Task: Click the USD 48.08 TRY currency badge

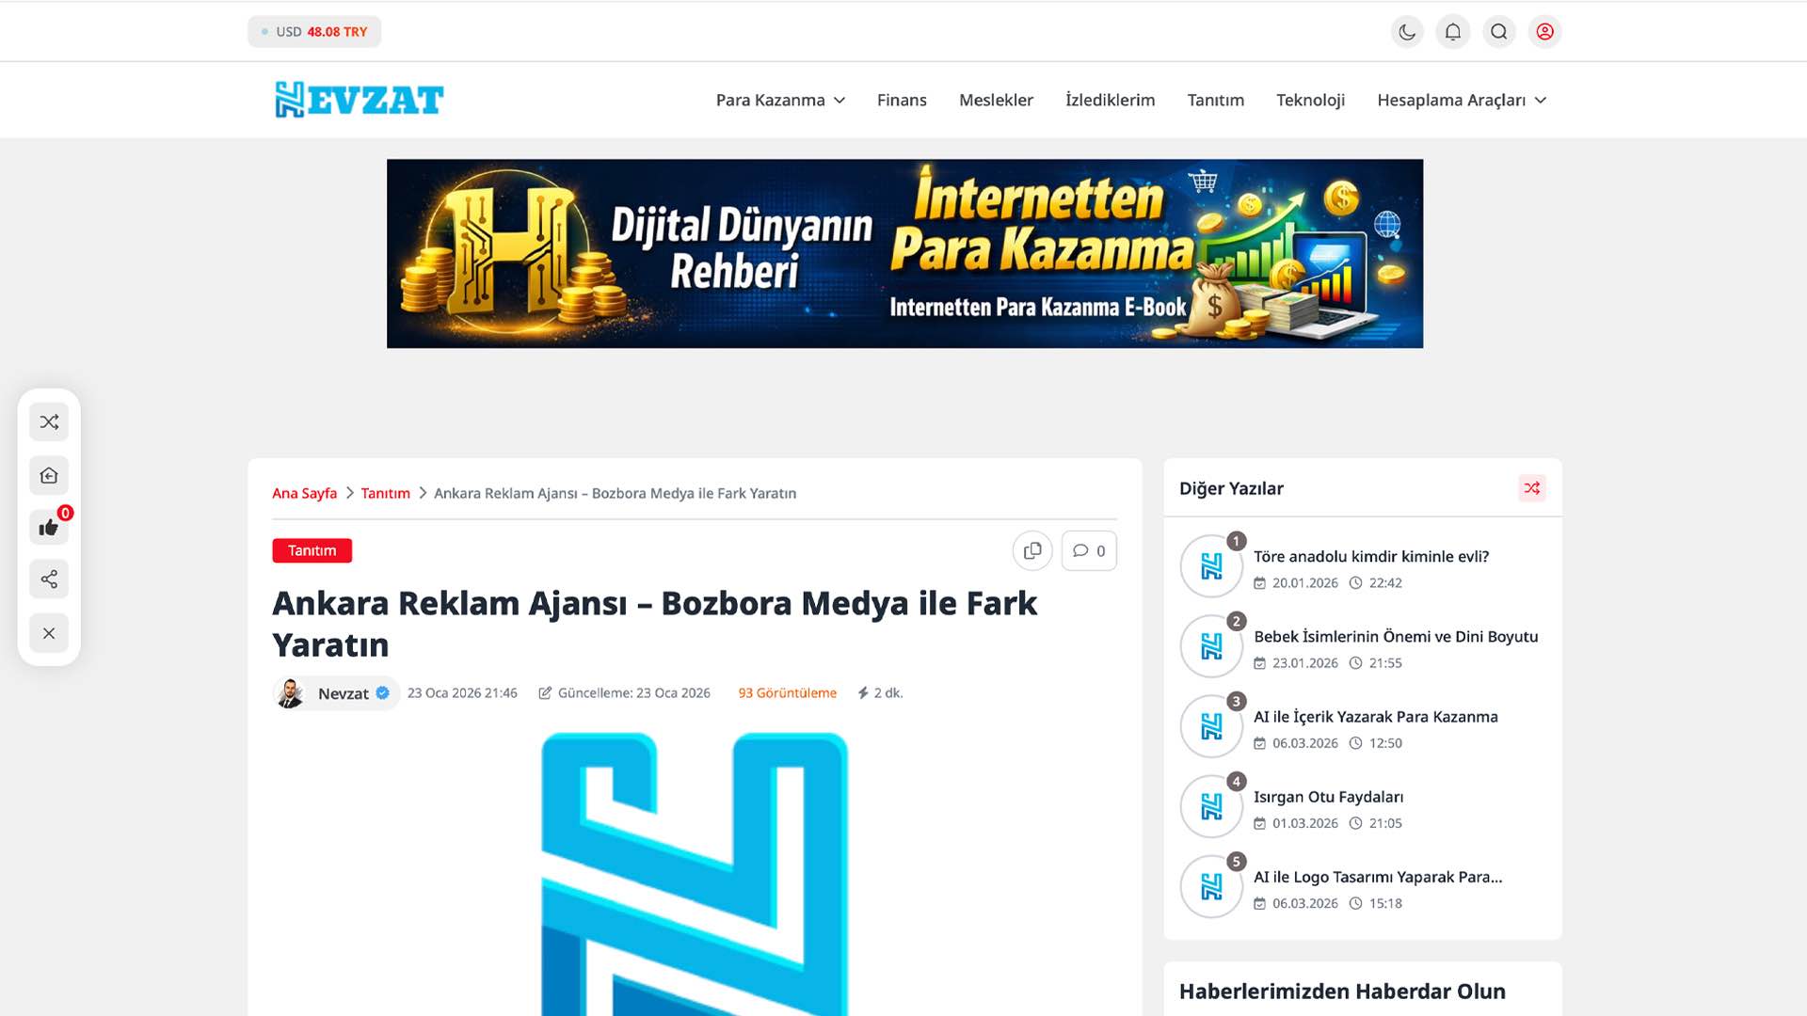Action: 314,32
